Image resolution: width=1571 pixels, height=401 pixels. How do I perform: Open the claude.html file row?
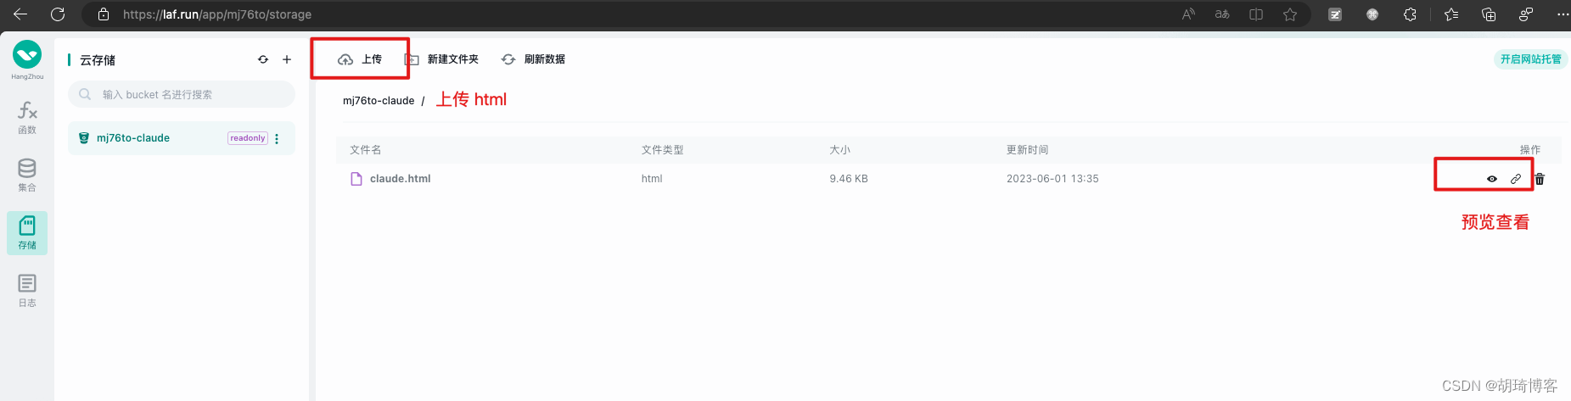949,179
